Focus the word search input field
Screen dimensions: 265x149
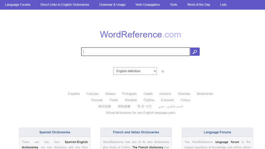pyautogui.click(x=135, y=52)
